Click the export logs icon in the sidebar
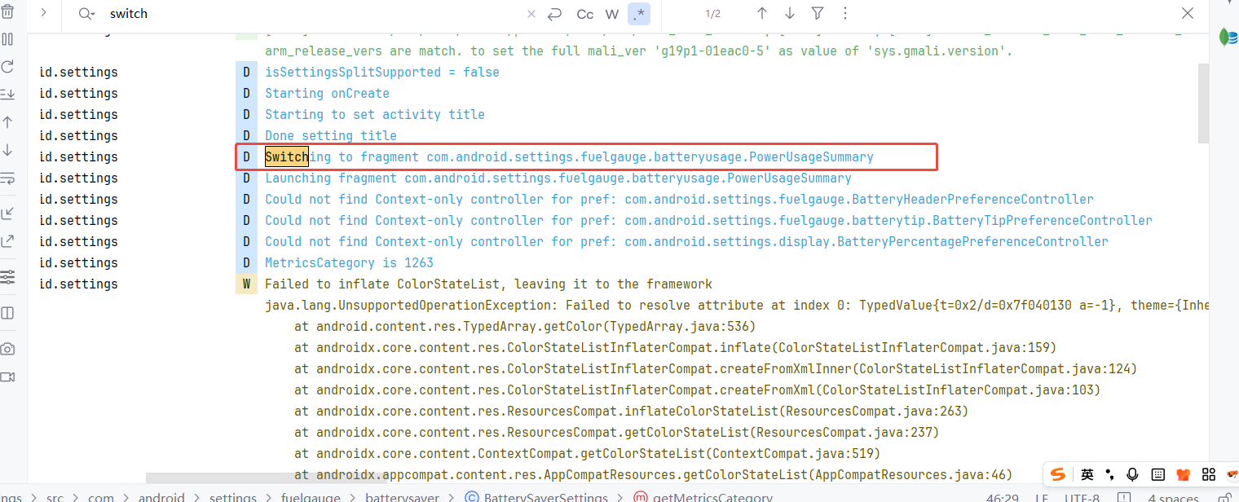This screenshot has width=1239, height=502. tap(7, 241)
